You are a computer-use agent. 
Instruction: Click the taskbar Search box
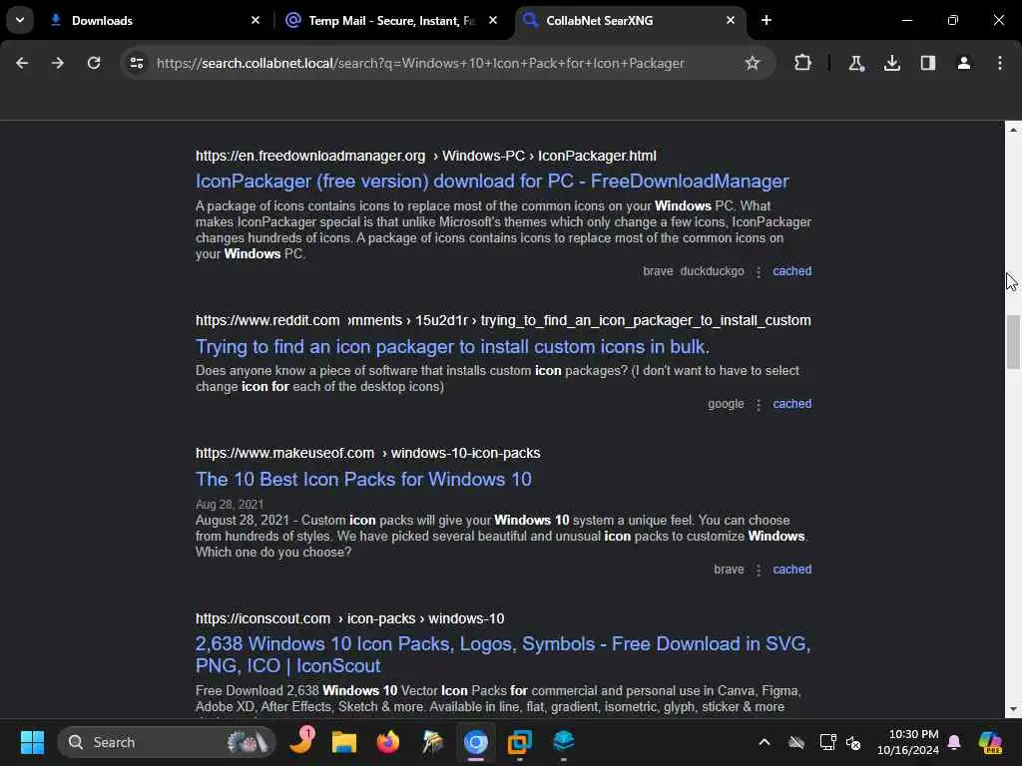click(x=167, y=742)
